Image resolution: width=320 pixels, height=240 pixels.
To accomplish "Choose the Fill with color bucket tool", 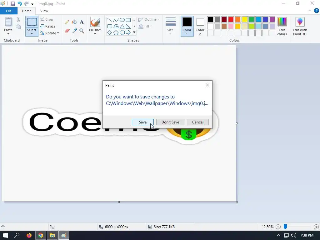I will point(74,22).
